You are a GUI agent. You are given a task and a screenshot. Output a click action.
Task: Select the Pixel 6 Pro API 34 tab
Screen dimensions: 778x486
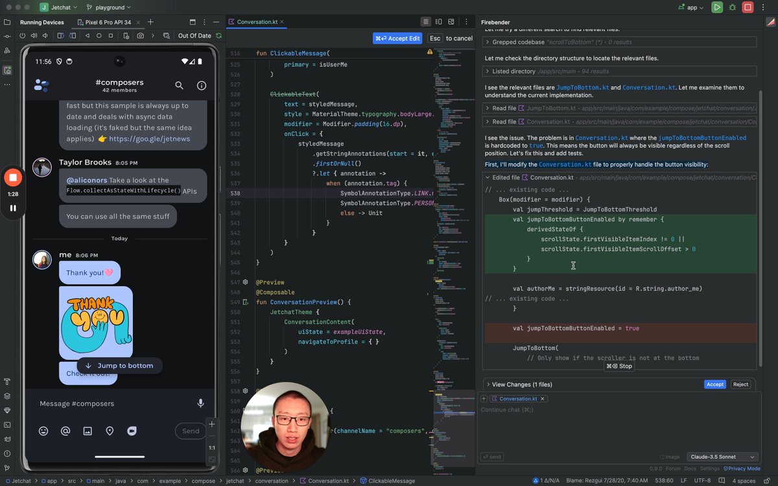click(x=108, y=21)
